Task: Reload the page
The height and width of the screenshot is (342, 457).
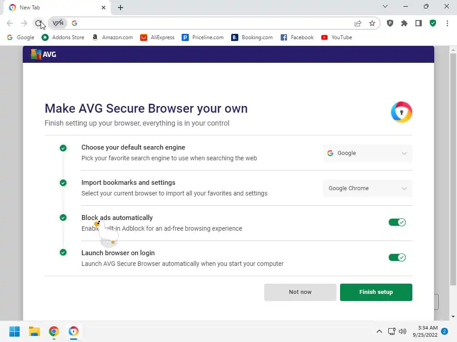Action: (x=38, y=23)
